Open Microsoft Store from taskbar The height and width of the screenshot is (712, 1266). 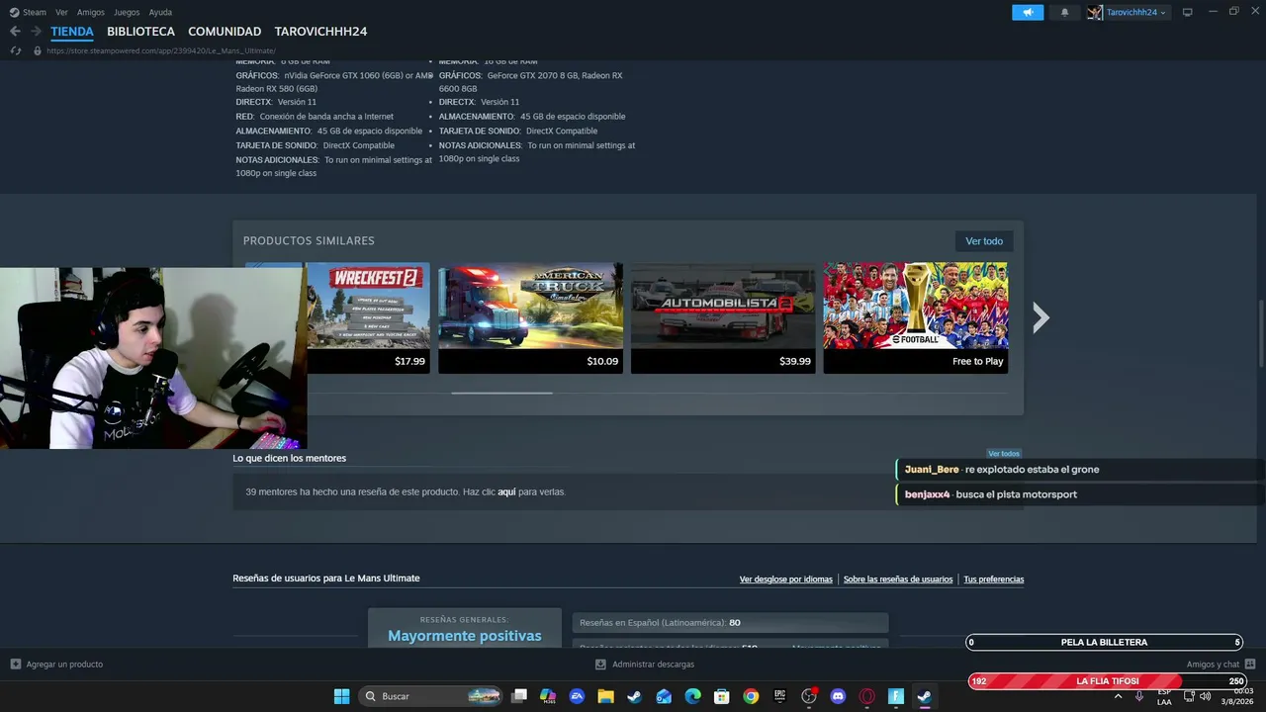[x=721, y=696]
